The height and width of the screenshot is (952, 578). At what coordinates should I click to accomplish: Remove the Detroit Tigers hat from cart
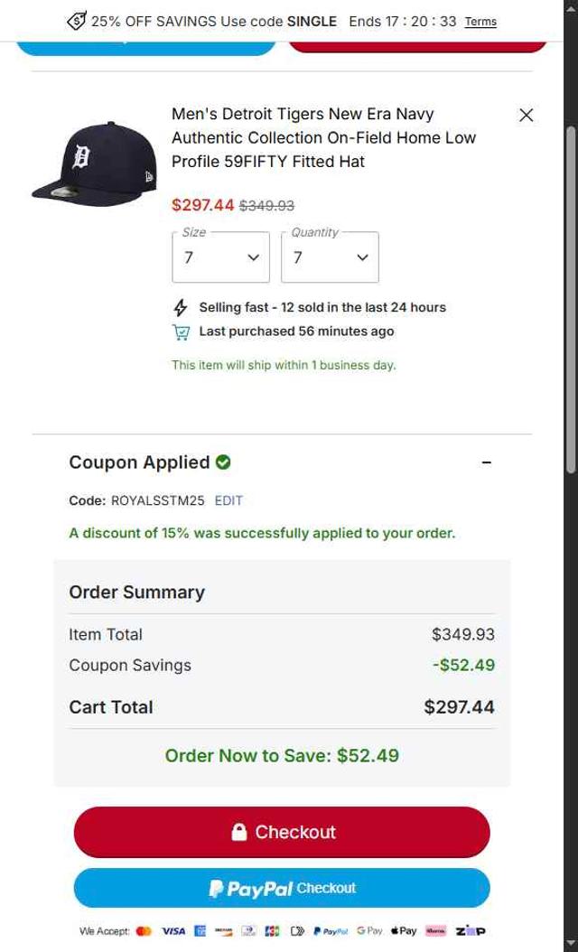(x=526, y=115)
